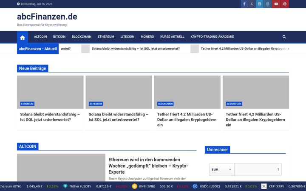306x191 pixels.
Task: Open first card's Solana bleibt widerstandsfähig title
Action: (x=50, y=117)
